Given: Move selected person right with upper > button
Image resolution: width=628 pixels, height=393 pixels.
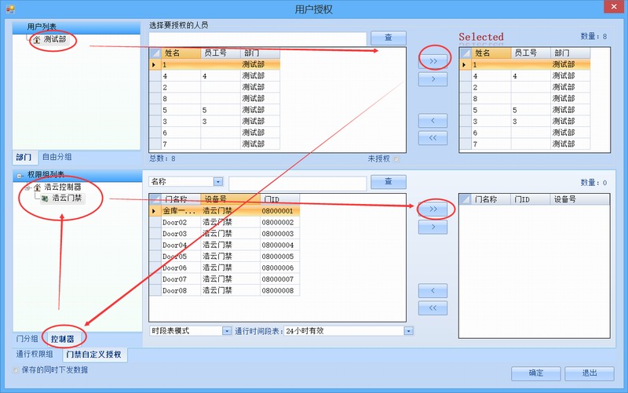Looking at the screenshot, I should [433, 79].
